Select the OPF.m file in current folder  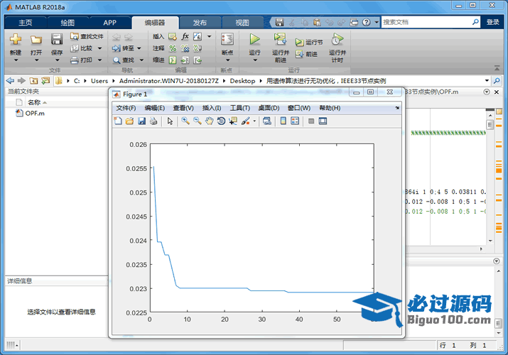pyautogui.click(x=30, y=114)
